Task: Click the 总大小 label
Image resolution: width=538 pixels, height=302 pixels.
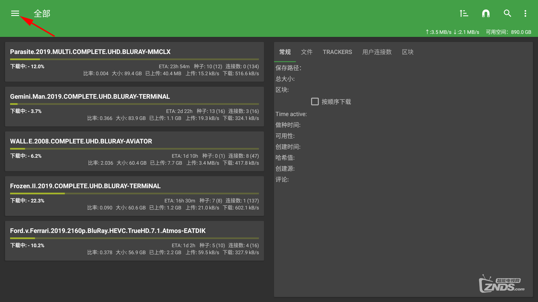Action: [285, 79]
